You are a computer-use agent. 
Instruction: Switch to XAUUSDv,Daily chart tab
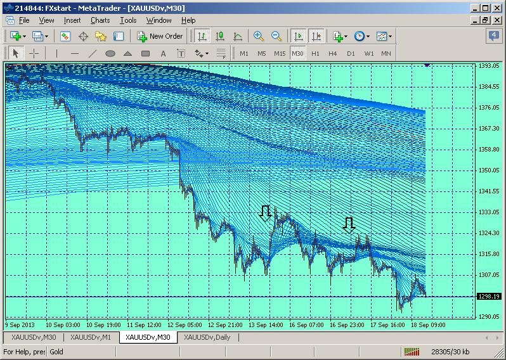tap(207, 337)
